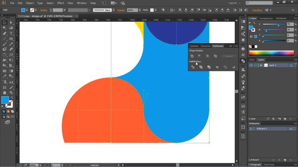Open the control bar fill color dropdown

point(27,10)
